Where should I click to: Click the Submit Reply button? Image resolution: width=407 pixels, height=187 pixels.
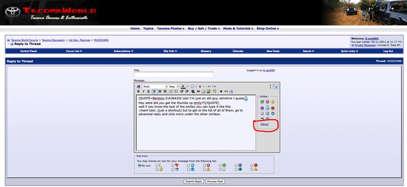194,181
